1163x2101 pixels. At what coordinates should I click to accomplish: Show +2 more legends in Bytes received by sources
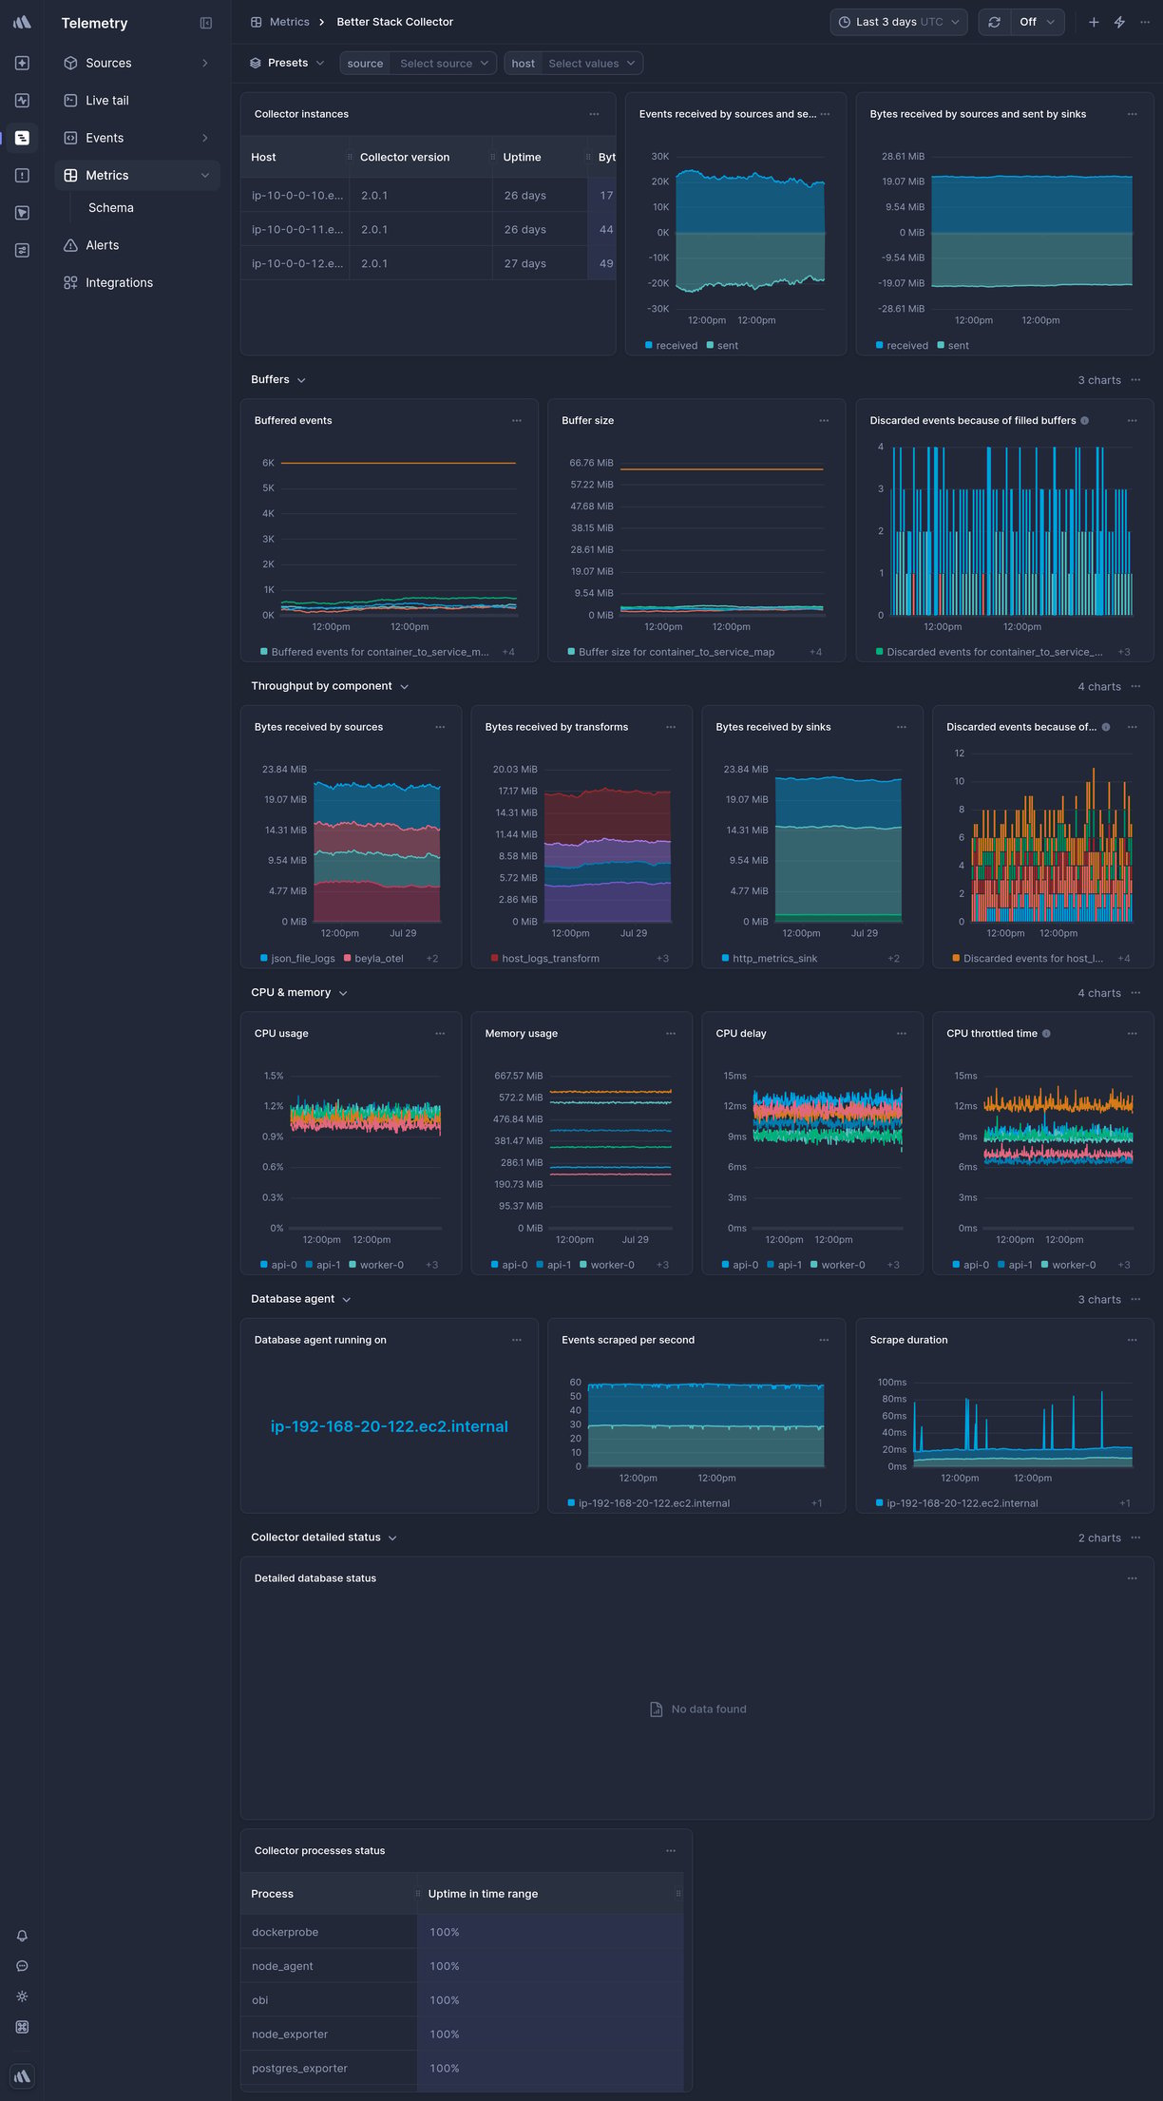(x=432, y=959)
